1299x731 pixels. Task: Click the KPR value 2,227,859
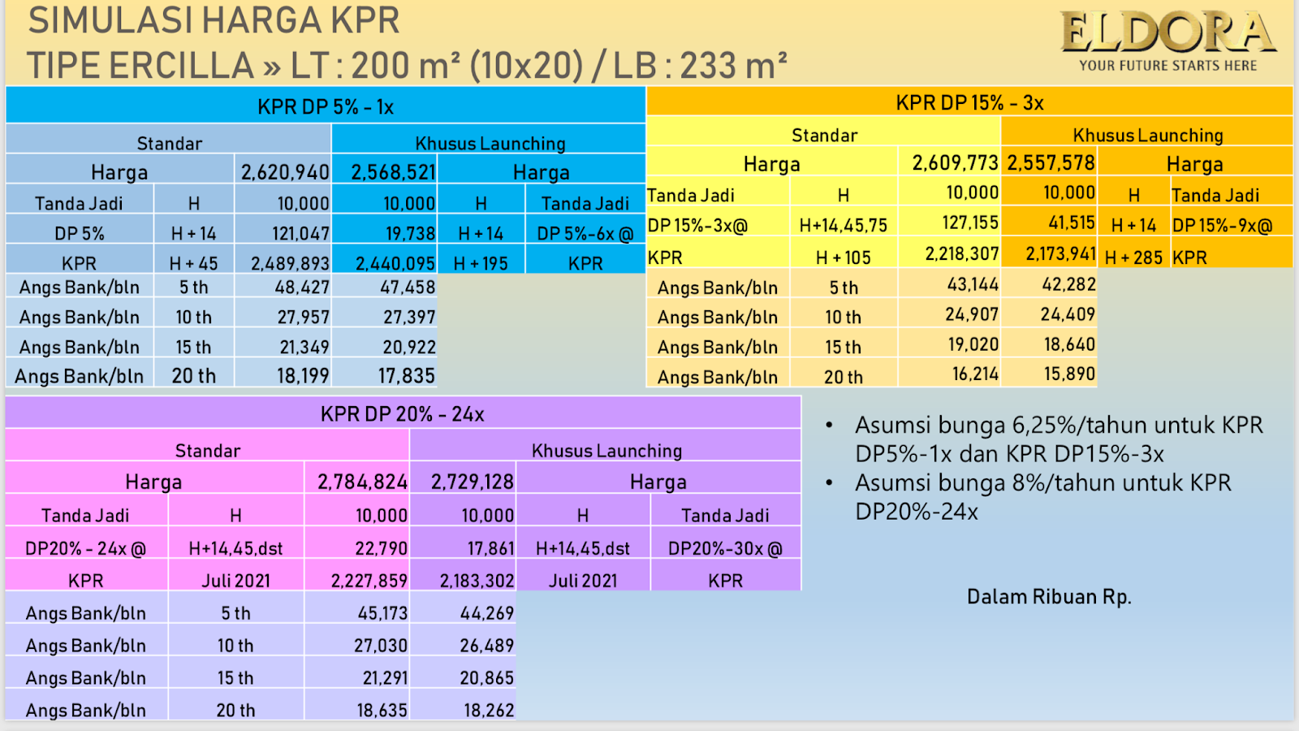tap(369, 582)
